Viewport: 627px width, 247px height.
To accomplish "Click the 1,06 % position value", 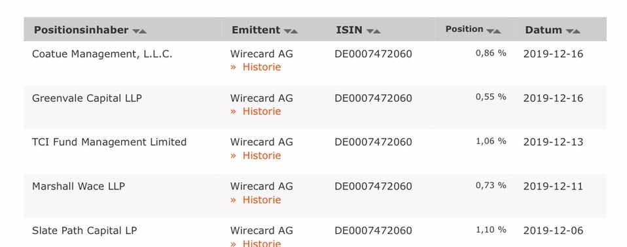I will click(491, 141).
